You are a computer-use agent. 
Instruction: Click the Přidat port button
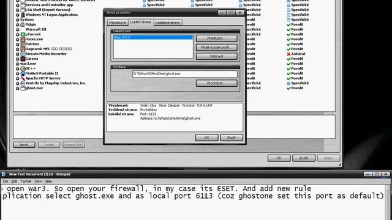pyautogui.click(x=216, y=38)
